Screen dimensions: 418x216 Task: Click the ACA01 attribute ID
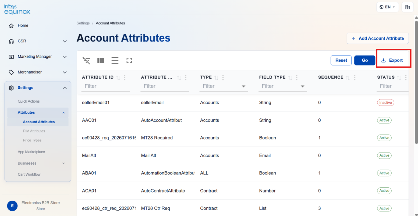click(89, 191)
